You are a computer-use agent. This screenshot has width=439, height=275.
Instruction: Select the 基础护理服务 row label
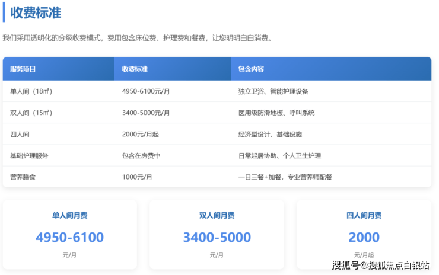pos(29,155)
